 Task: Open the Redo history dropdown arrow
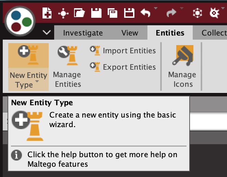tap(182, 8)
